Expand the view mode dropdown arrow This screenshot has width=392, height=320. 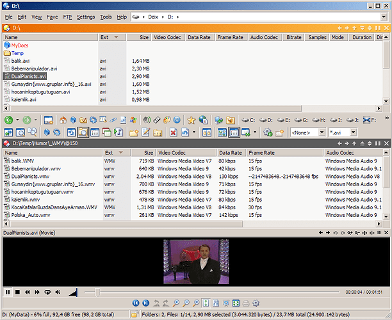tap(255, 132)
